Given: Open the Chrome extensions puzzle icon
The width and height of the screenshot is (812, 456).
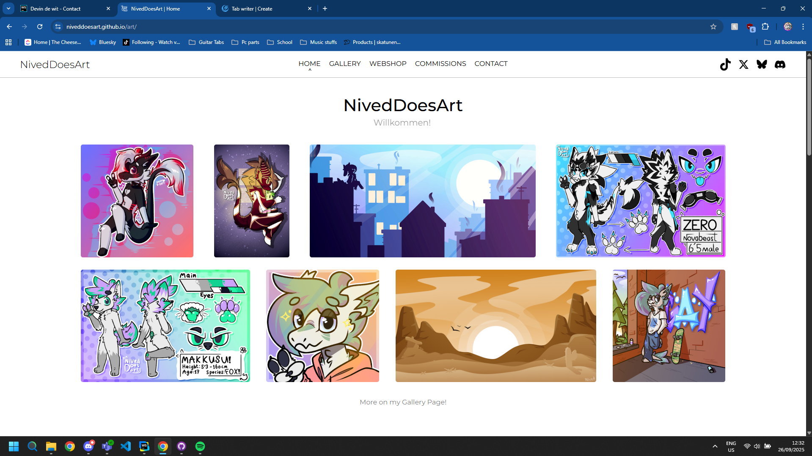Looking at the screenshot, I should pos(765,27).
